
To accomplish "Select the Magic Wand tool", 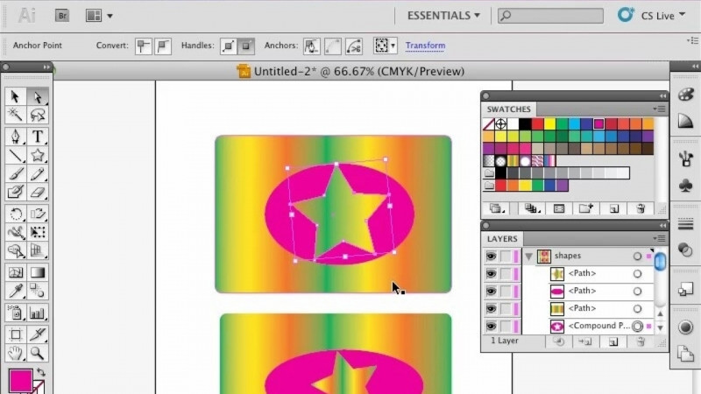I will 15,115.
